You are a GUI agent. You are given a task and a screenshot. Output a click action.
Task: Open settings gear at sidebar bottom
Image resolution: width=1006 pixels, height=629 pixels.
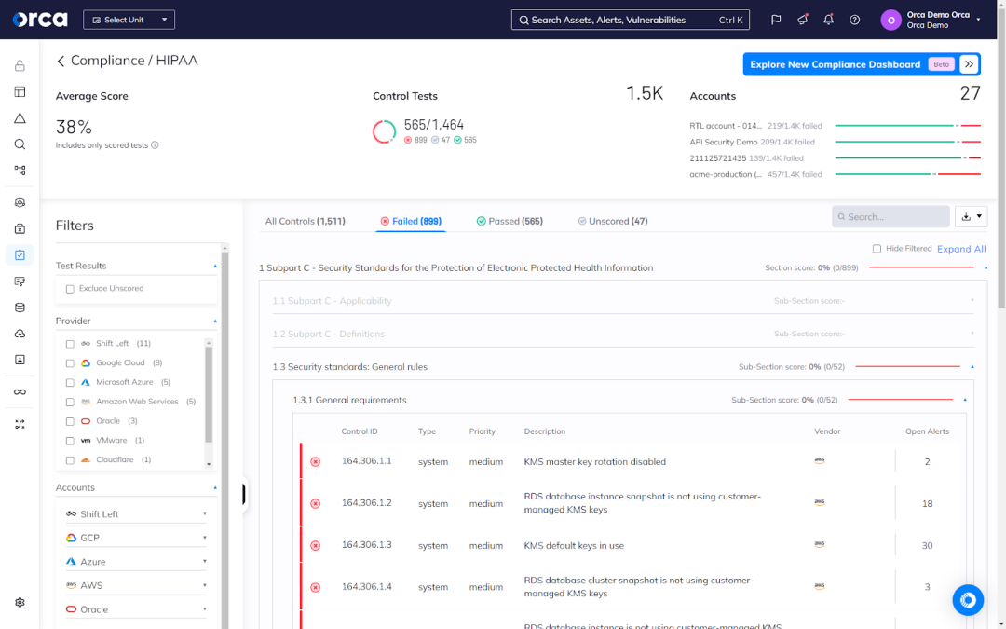click(x=20, y=603)
